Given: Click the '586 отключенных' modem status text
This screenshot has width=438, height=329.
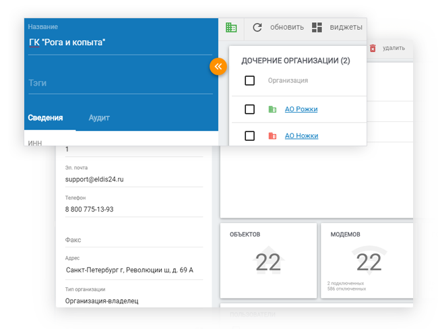Looking at the screenshot, I should coord(346,289).
